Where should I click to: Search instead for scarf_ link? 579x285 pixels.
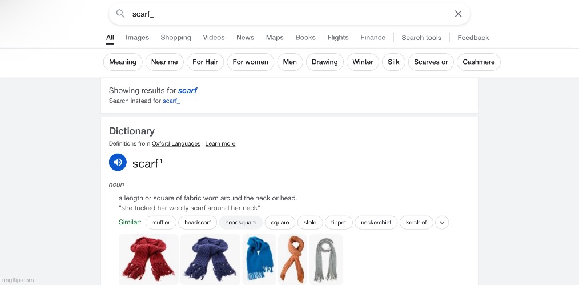point(171,101)
